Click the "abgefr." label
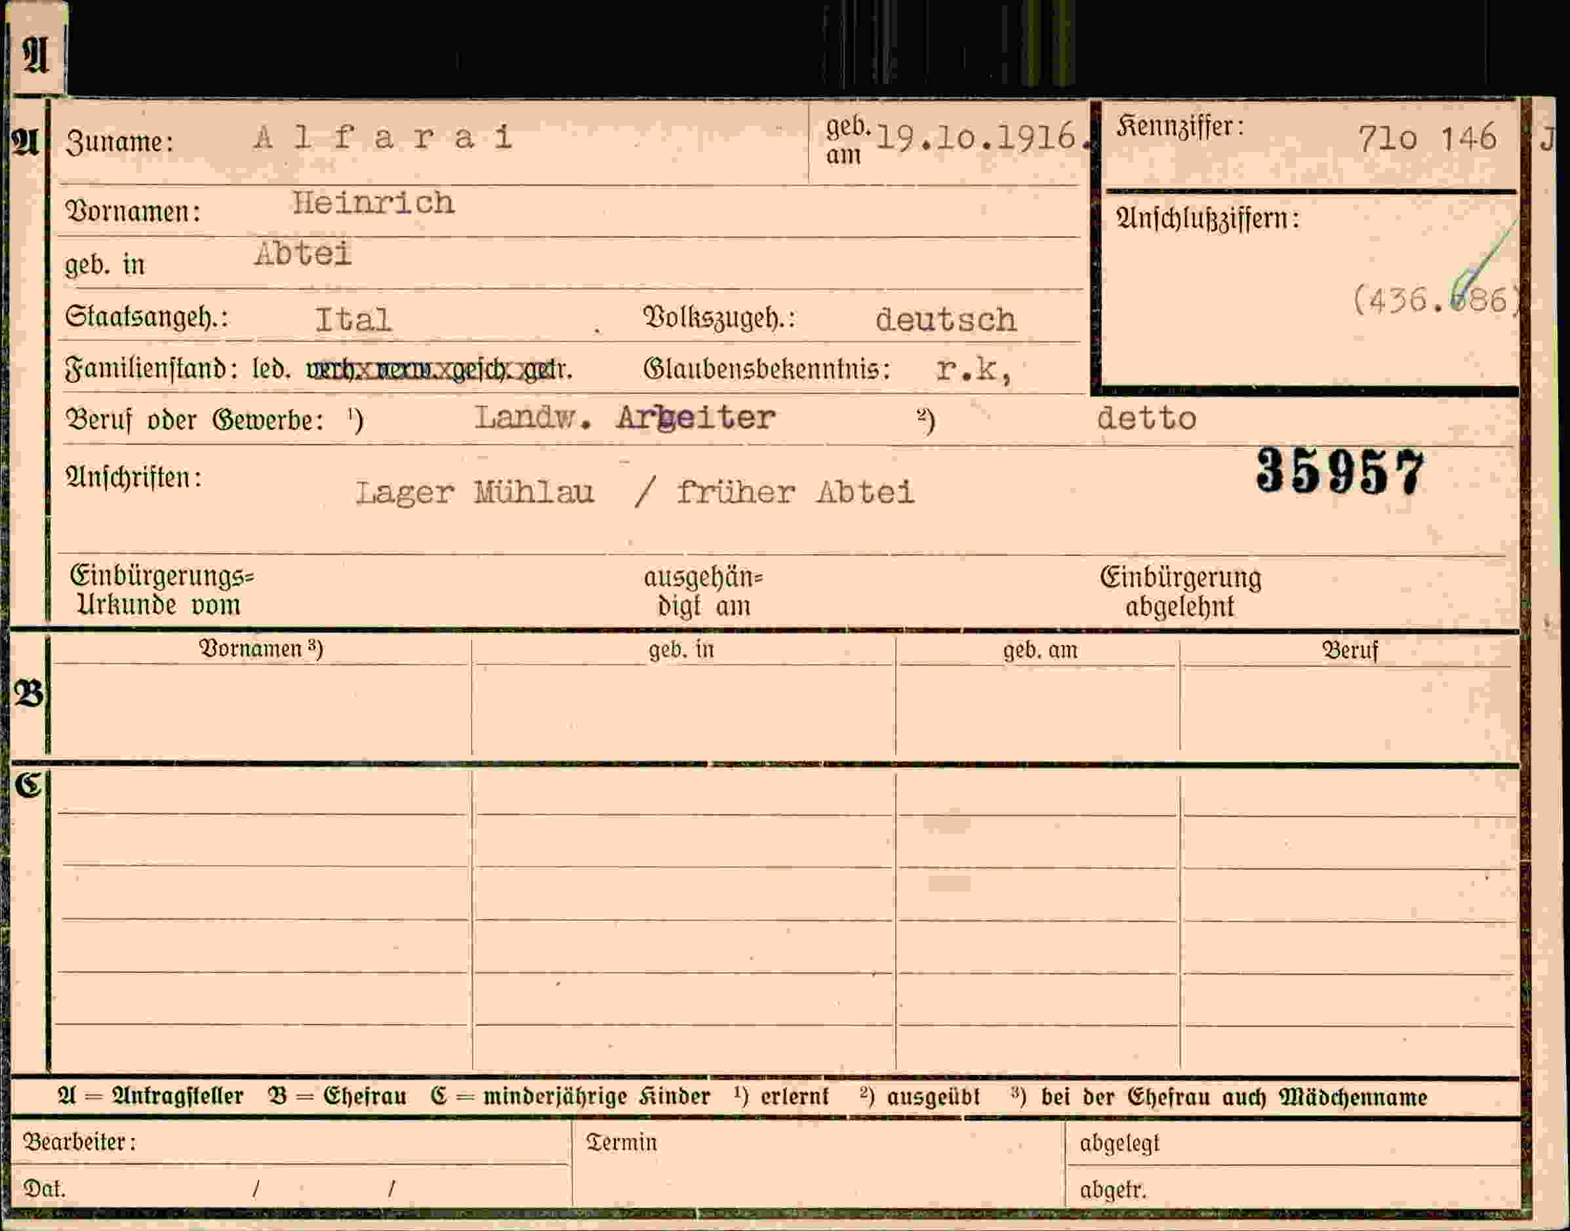 coord(1113,1190)
